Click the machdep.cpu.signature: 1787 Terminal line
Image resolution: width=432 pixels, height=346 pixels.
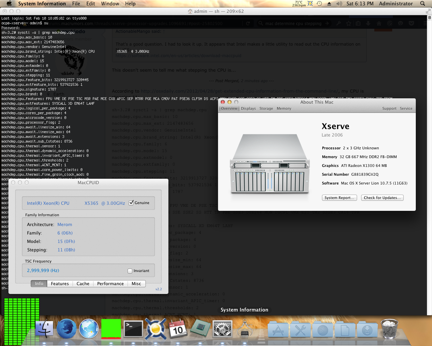click(x=29, y=89)
